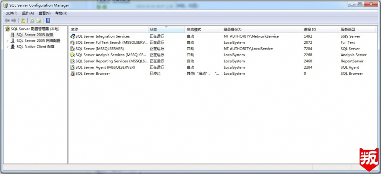Click the SQL Server Analysis Services row icon
Screen dimensions: 381x174
72,55
